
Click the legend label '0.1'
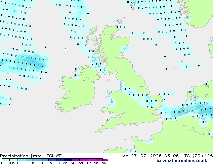point(4,163)
